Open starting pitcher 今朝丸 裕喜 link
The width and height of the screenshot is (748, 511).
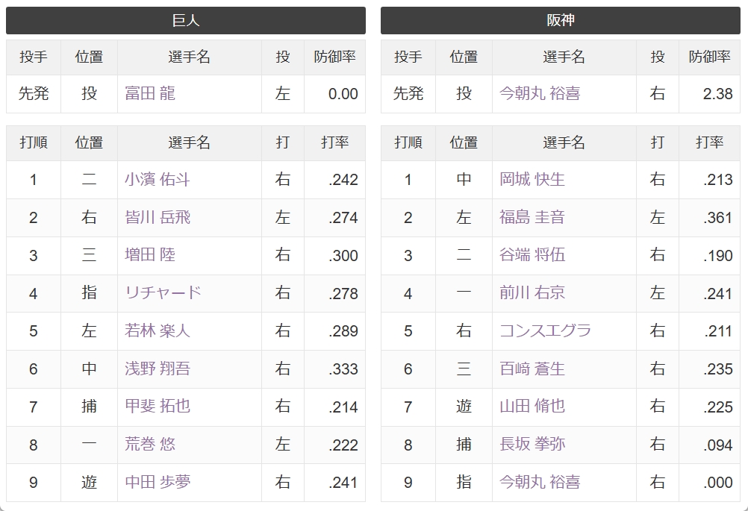point(540,93)
